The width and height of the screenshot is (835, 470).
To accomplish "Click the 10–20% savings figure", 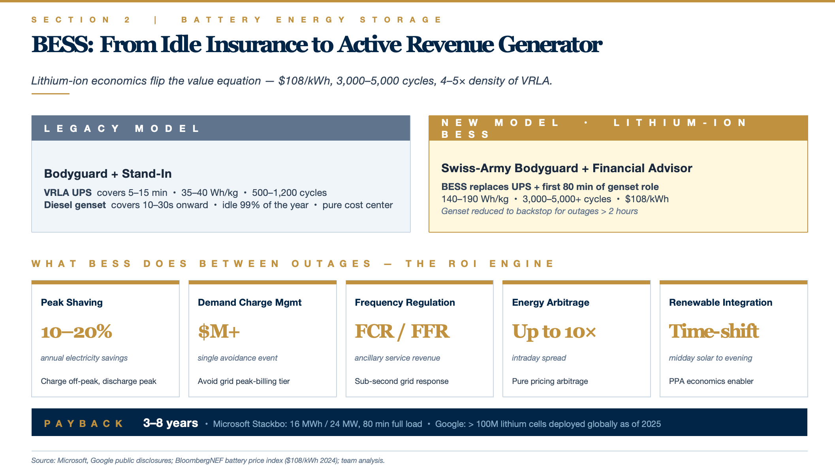I will pyautogui.click(x=77, y=332).
